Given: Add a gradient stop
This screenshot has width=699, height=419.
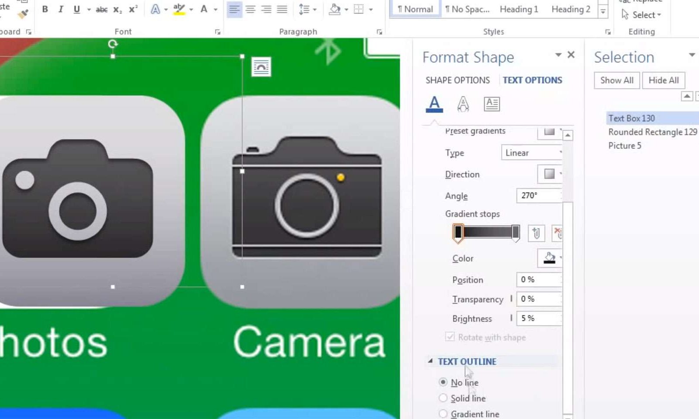Looking at the screenshot, I should pos(536,233).
